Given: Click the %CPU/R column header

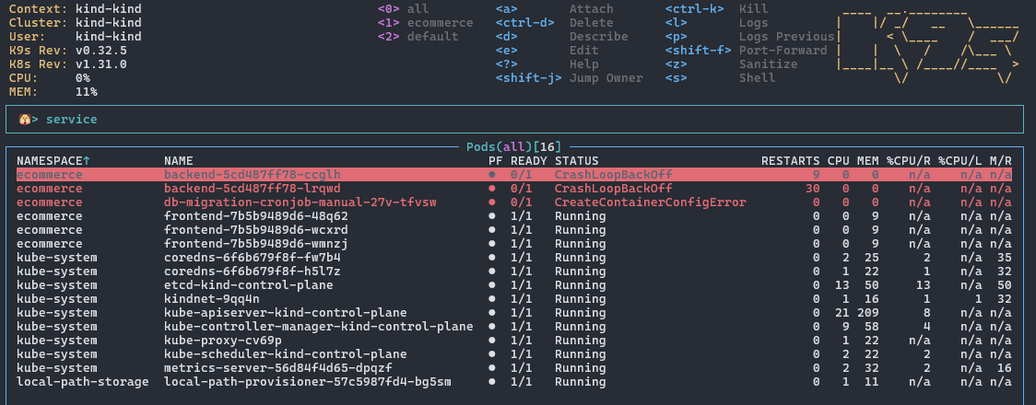Looking at the screenshot, I should click(x=909, y=160).
